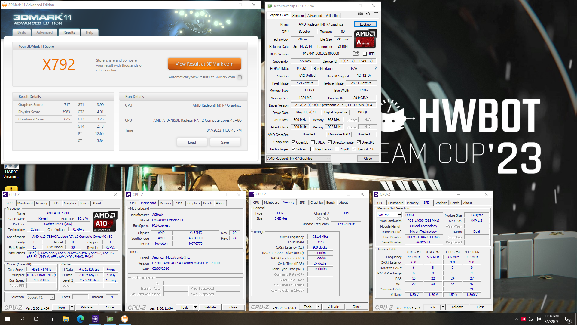Click the GPU-Z refresh icon
The width and height of the screenshot is (577, 325).
click(x=368, y=14)
